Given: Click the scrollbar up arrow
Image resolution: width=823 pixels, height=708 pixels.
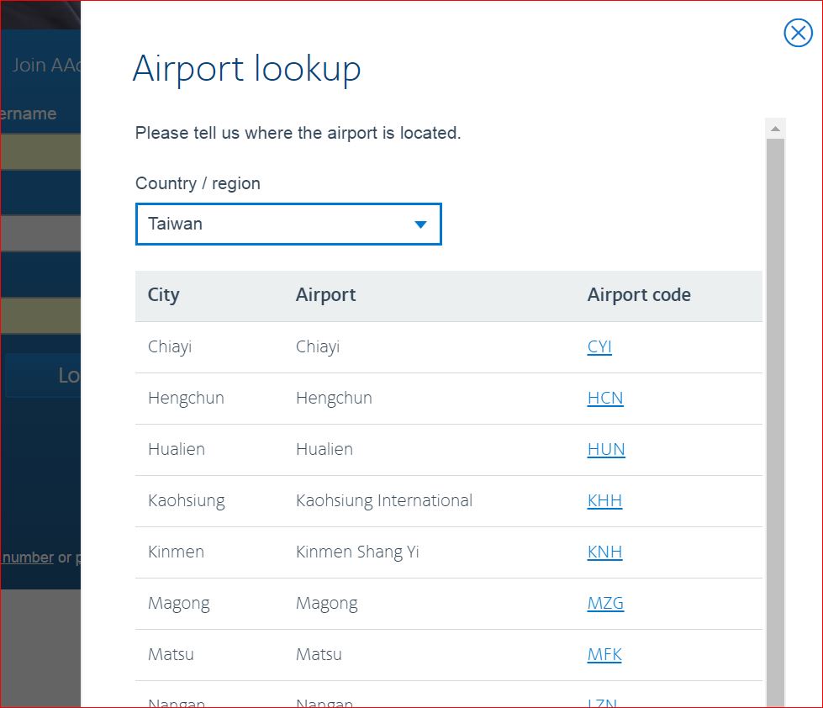Looking at the screenshot, I should pyautogui.click(x=776, y=129).
